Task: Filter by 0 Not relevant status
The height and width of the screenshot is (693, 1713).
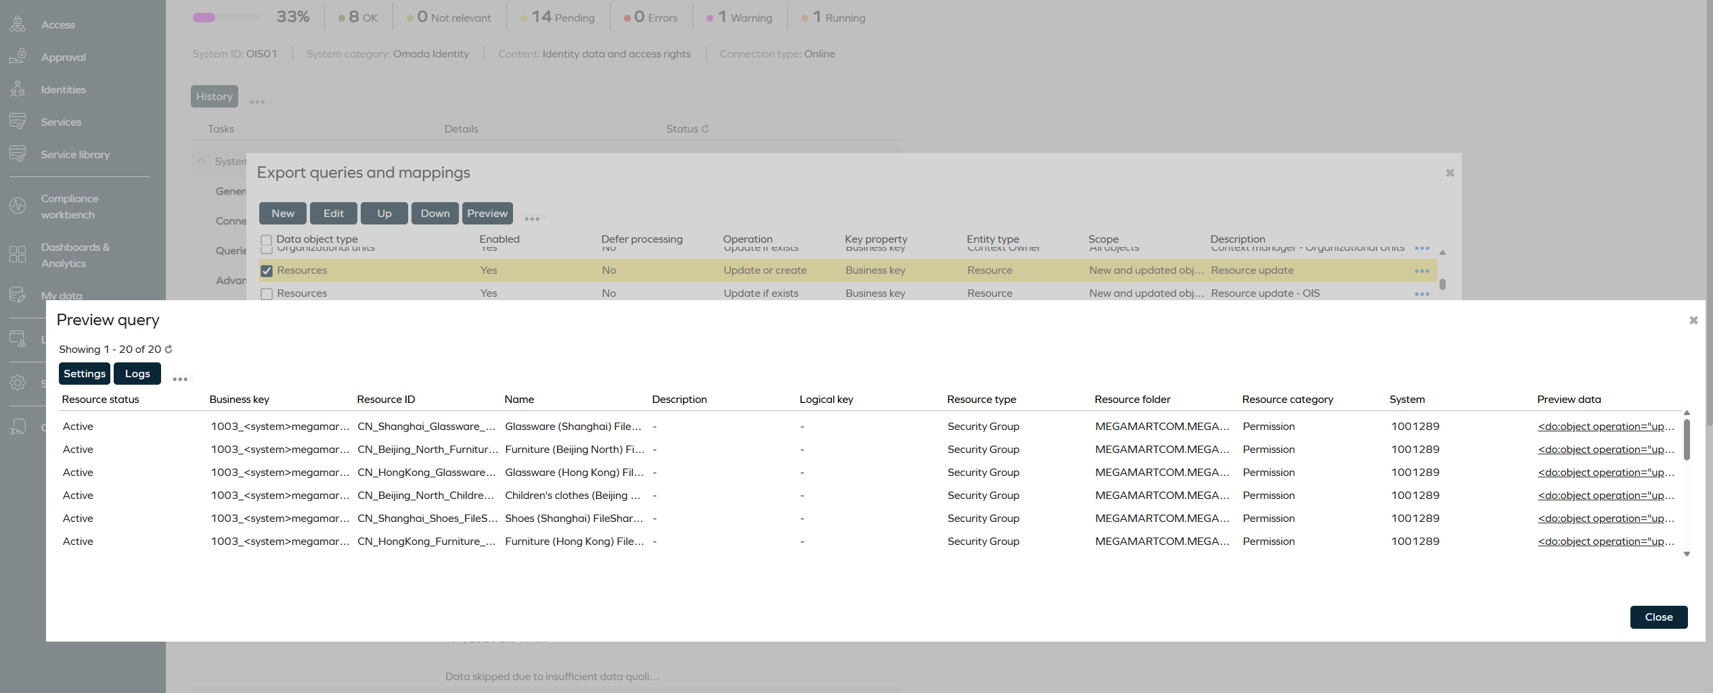Action: [449, 17]
